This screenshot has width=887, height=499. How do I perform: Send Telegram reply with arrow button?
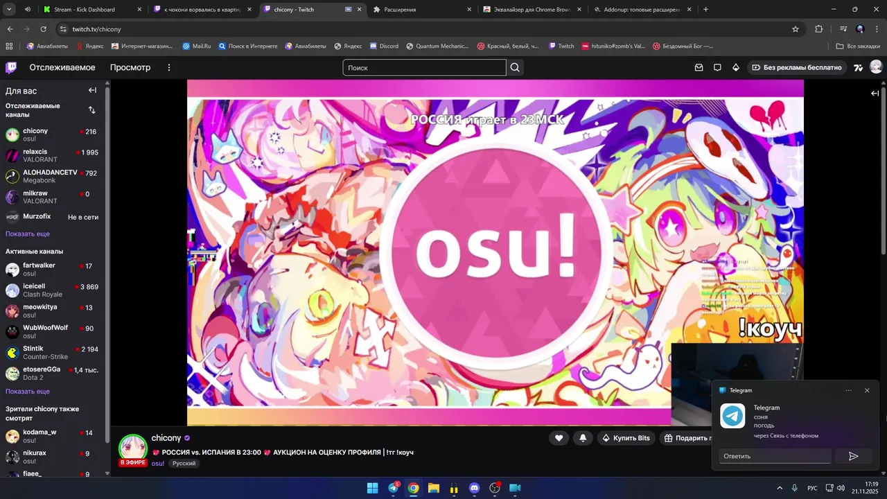[854, 456]
